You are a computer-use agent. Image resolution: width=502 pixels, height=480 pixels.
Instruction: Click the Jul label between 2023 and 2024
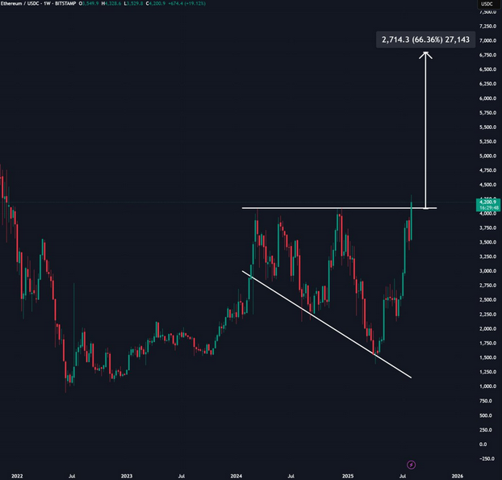point(182,476)
